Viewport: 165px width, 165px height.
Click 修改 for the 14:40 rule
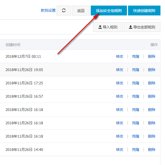pyautogui.click(x=119, y=150)
